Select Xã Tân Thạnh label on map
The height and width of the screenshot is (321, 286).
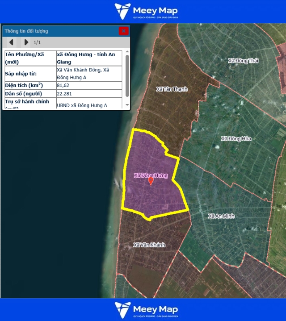coord(172,89)
